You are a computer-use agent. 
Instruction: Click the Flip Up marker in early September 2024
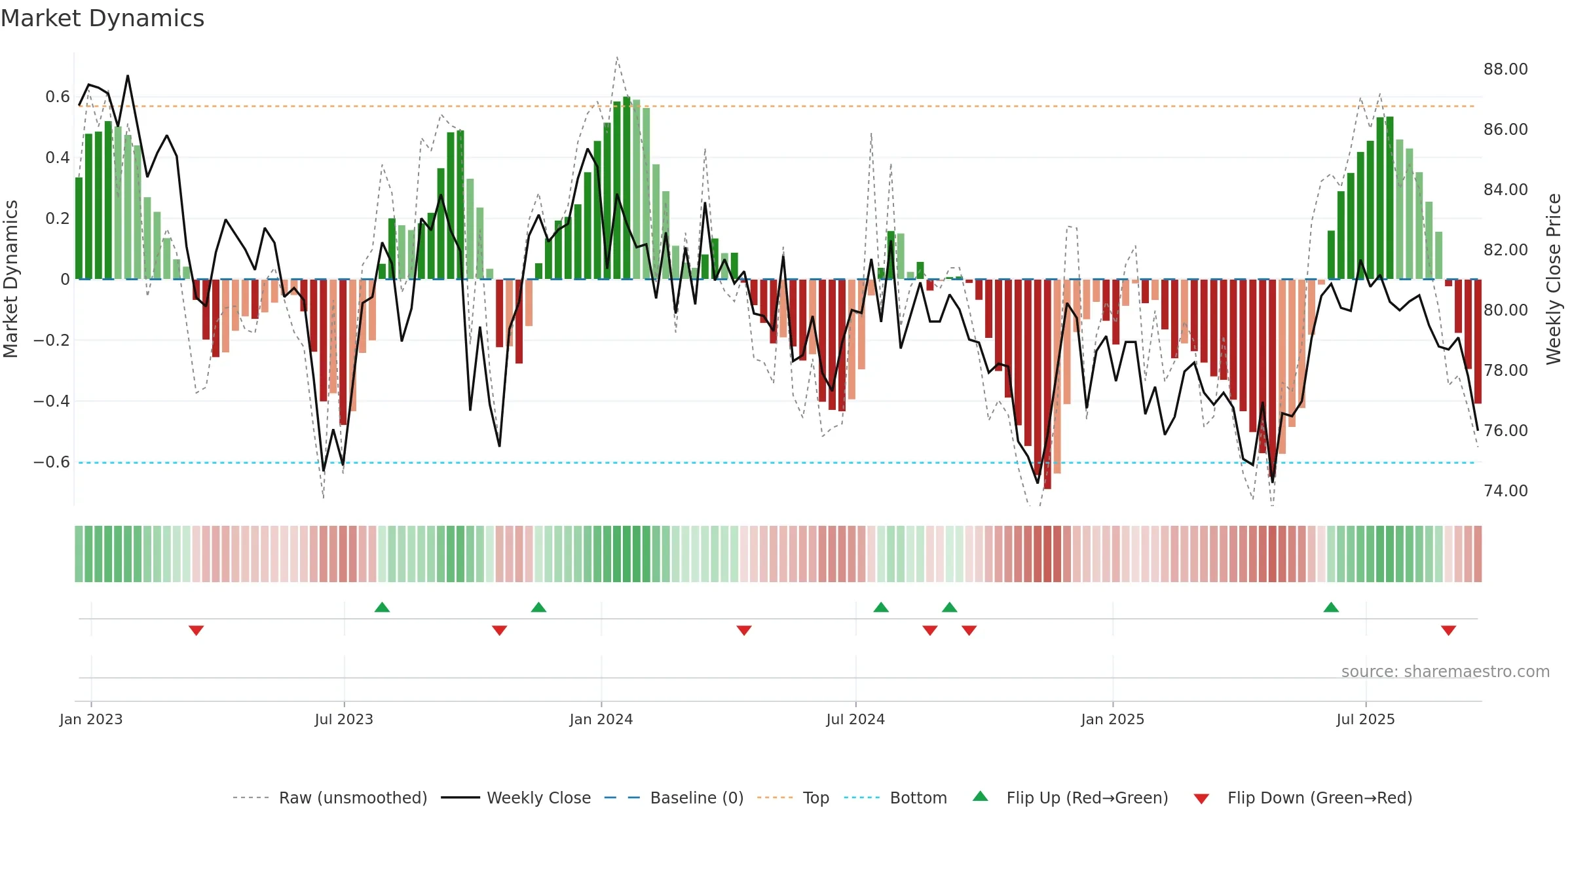pyautogui.click(x=950, y=607)
